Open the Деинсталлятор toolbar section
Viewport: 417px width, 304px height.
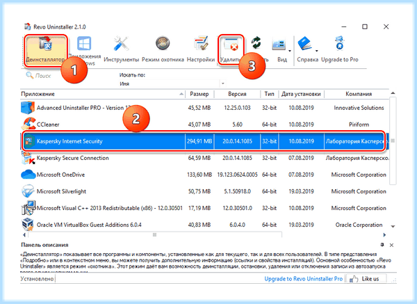[x=45, y=50]
